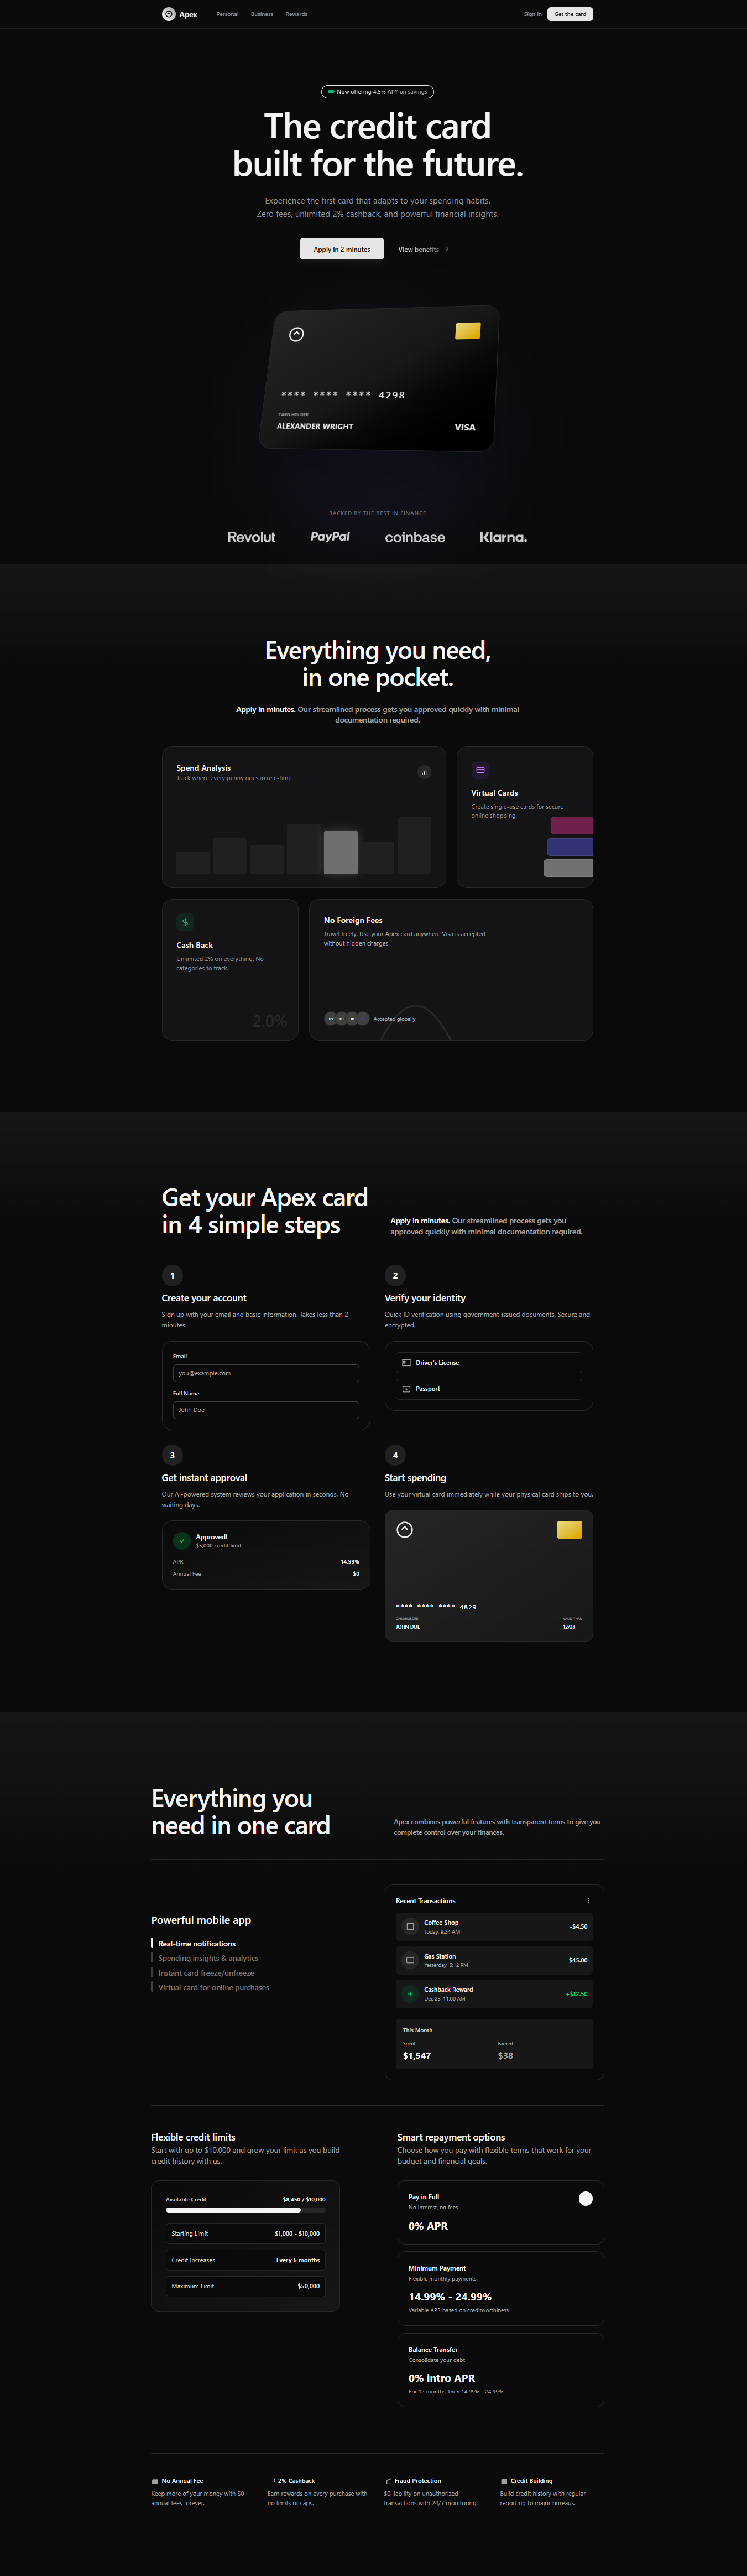Click the Starting Limit row

pos(245,2233)
